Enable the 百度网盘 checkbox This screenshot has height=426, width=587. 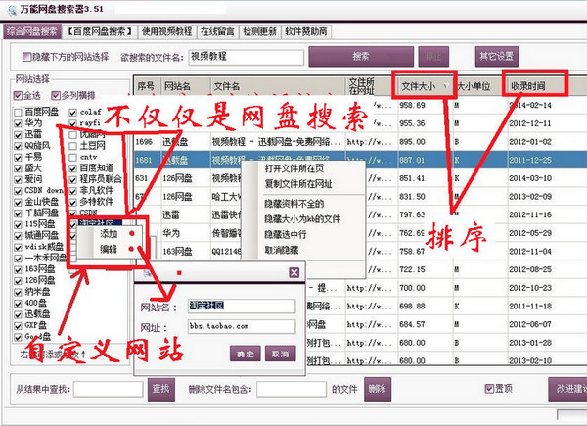tap(18, 112)
